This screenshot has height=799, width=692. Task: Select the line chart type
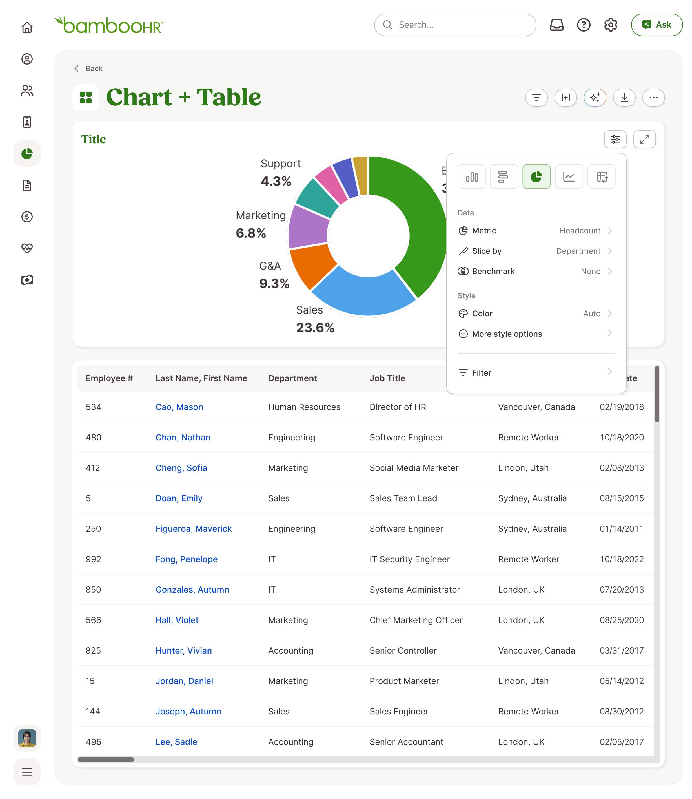pos(569,176)
